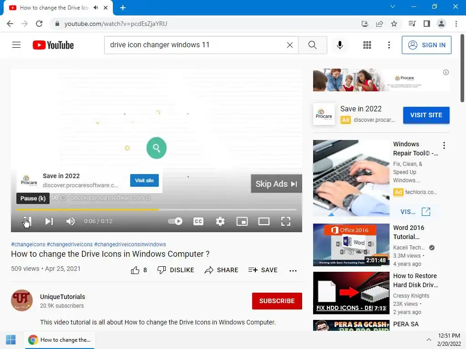Enter full screen mode
The width and height of the screenshot is (466, 349).
pyautogui.click(x=286, y=221)
